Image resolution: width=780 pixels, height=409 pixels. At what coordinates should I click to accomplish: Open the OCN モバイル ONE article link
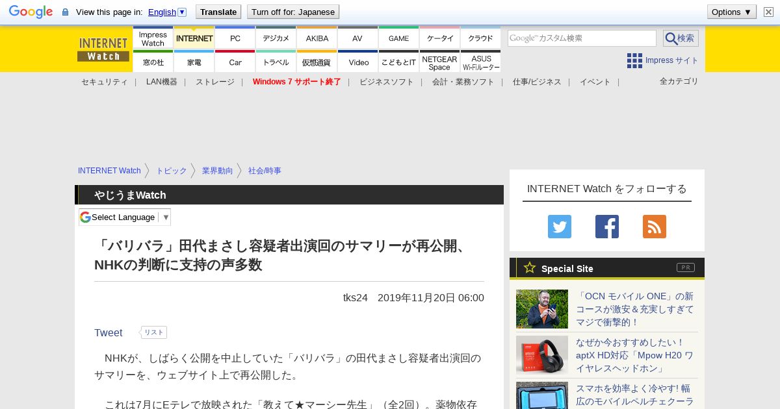(x=635, y=309)
